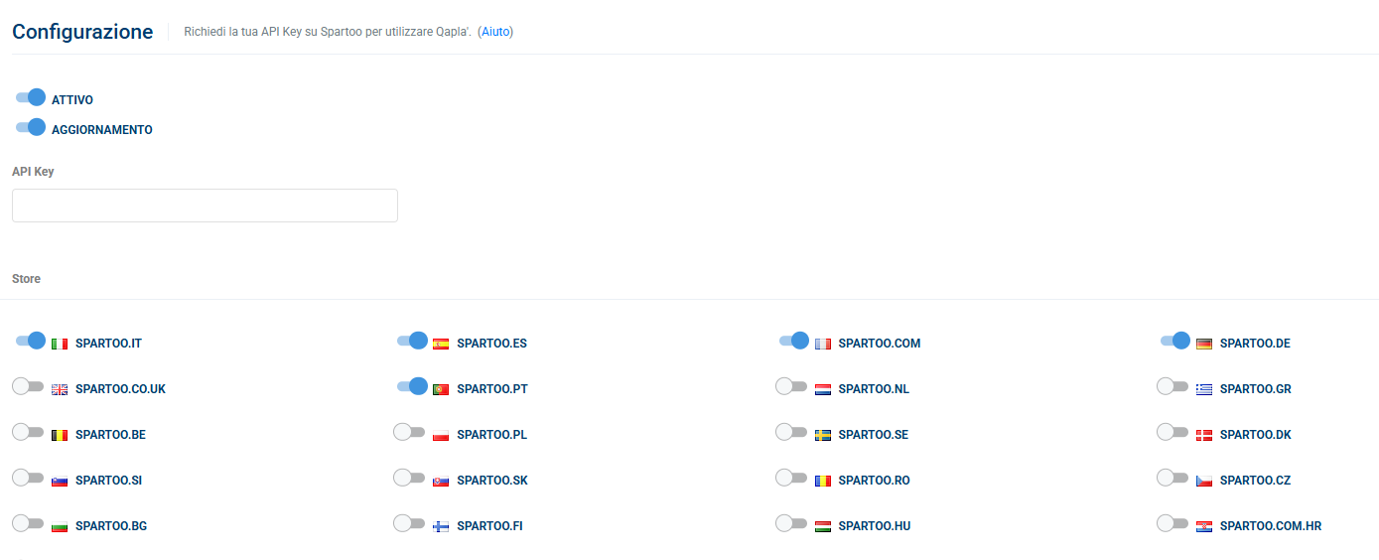Click the Danish flag icon
The width and height of the screenshot is (1379, 560).
[1204, 435]
